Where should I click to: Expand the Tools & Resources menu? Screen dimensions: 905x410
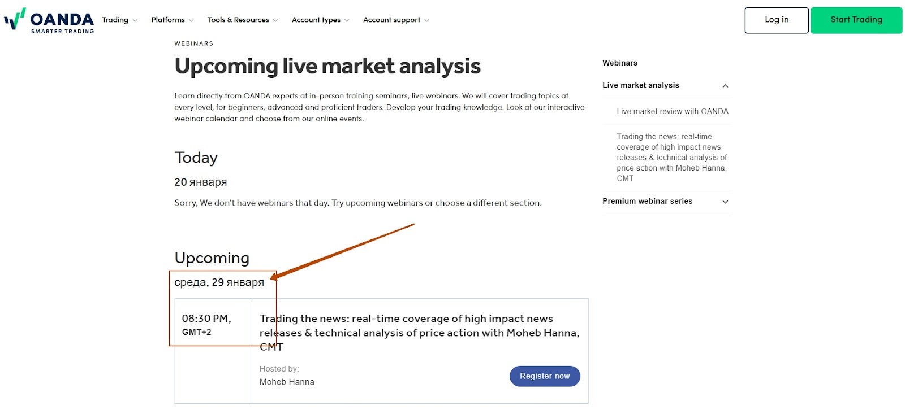pyautogui.click(x=243, y=20)
